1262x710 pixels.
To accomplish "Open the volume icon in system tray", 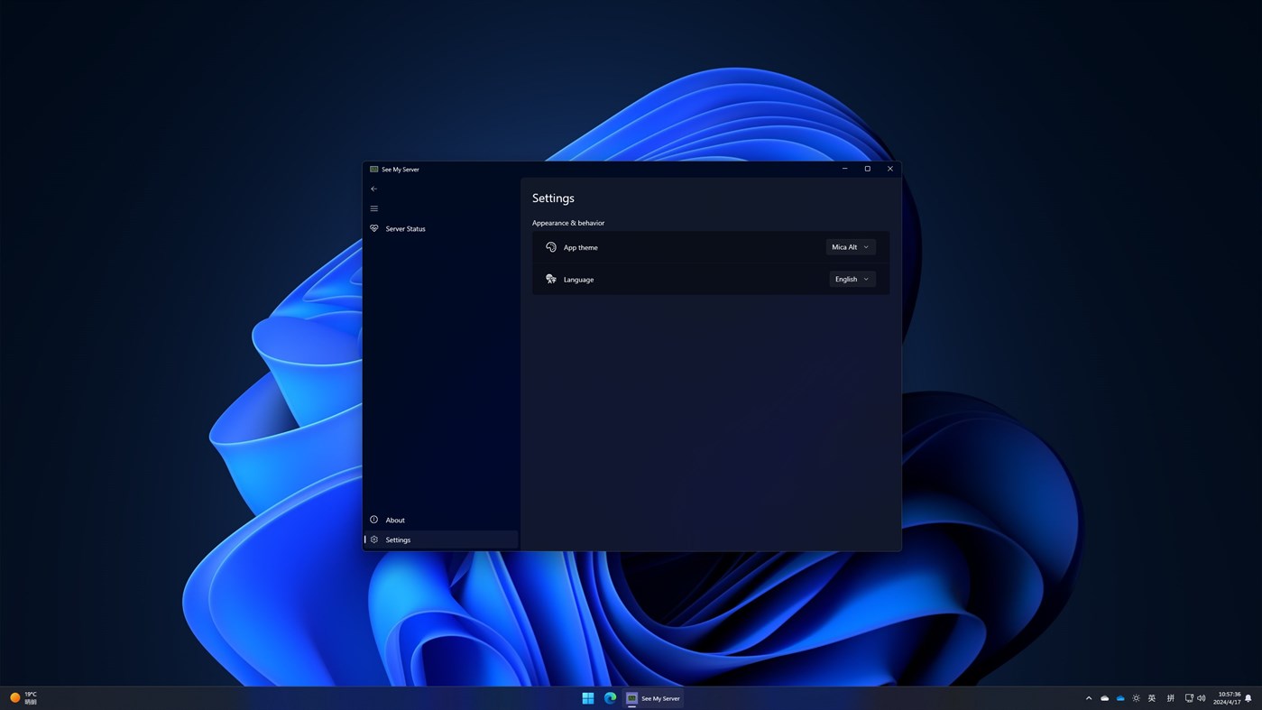I will point(1201,697).
